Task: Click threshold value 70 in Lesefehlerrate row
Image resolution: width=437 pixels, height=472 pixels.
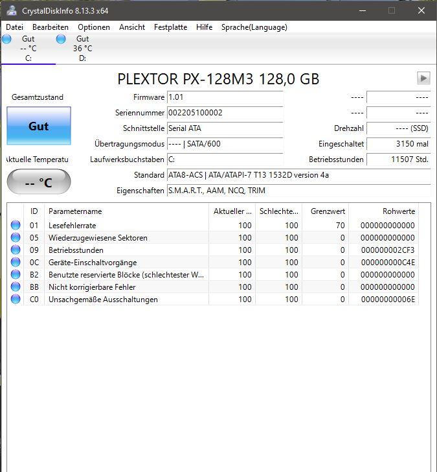Action: pyautogui.click(x=341, y=226)
